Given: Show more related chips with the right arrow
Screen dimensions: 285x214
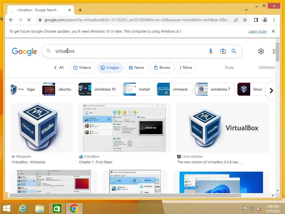Looking at the screenshot, I should (x=271, y=91).
